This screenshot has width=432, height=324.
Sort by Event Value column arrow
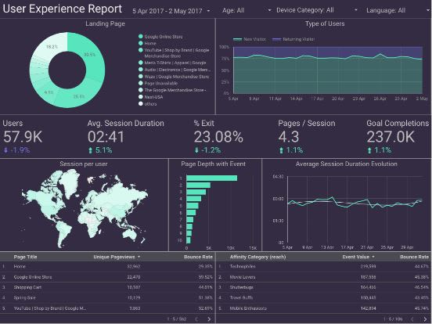pos(373,257)
